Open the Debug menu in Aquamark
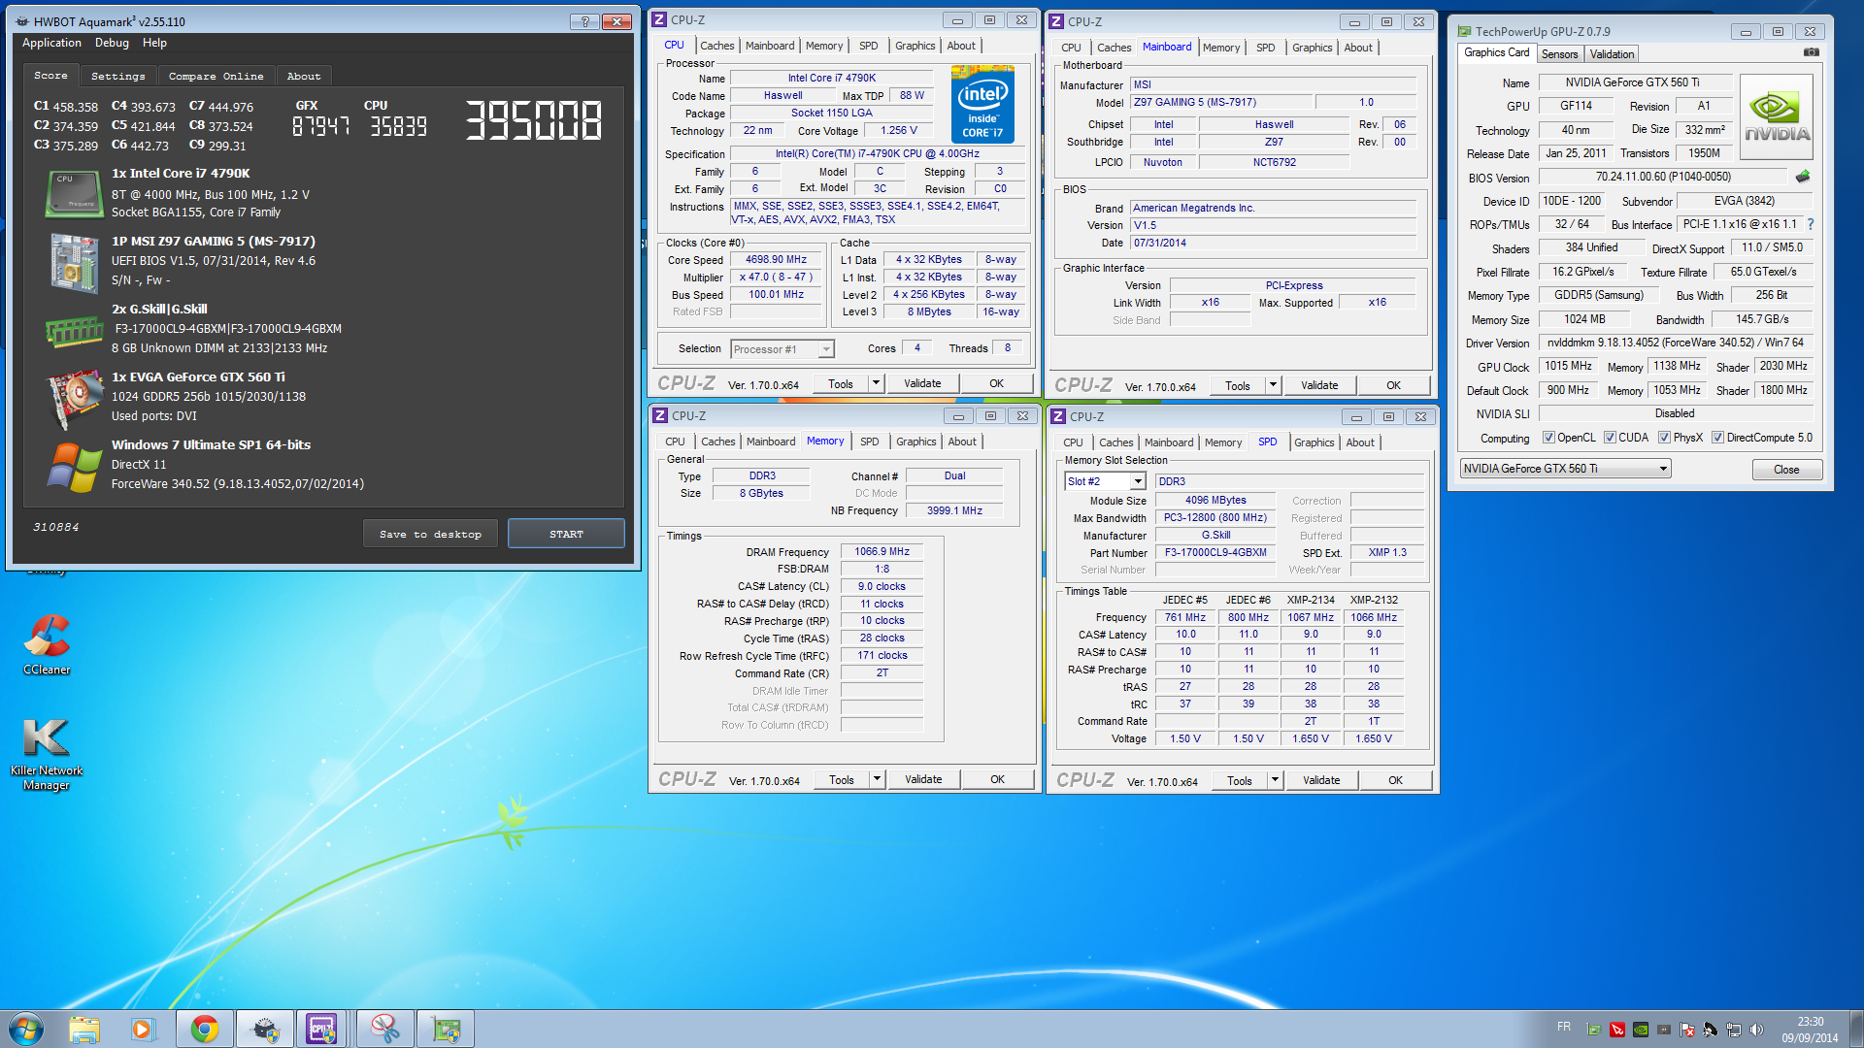This screenshot has height=1048, width=1864. 112,43
